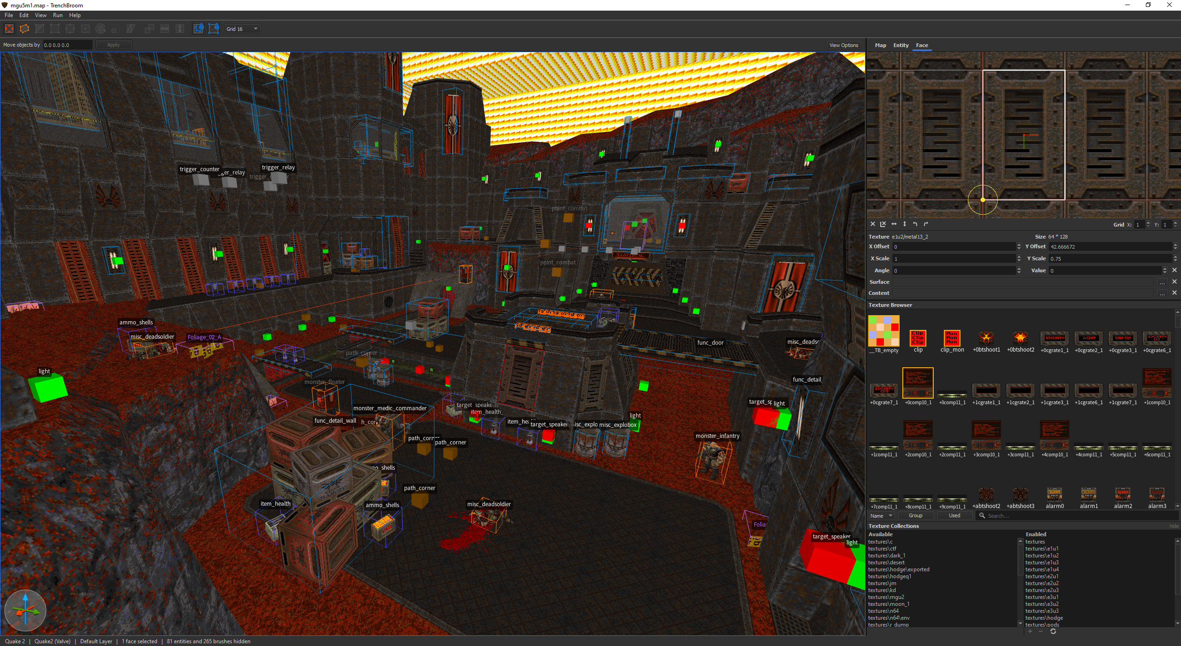Image resolution: width=1181 pixels, height=646 pixels.
Task: Click the Apply button
Action: click(113, 45)
